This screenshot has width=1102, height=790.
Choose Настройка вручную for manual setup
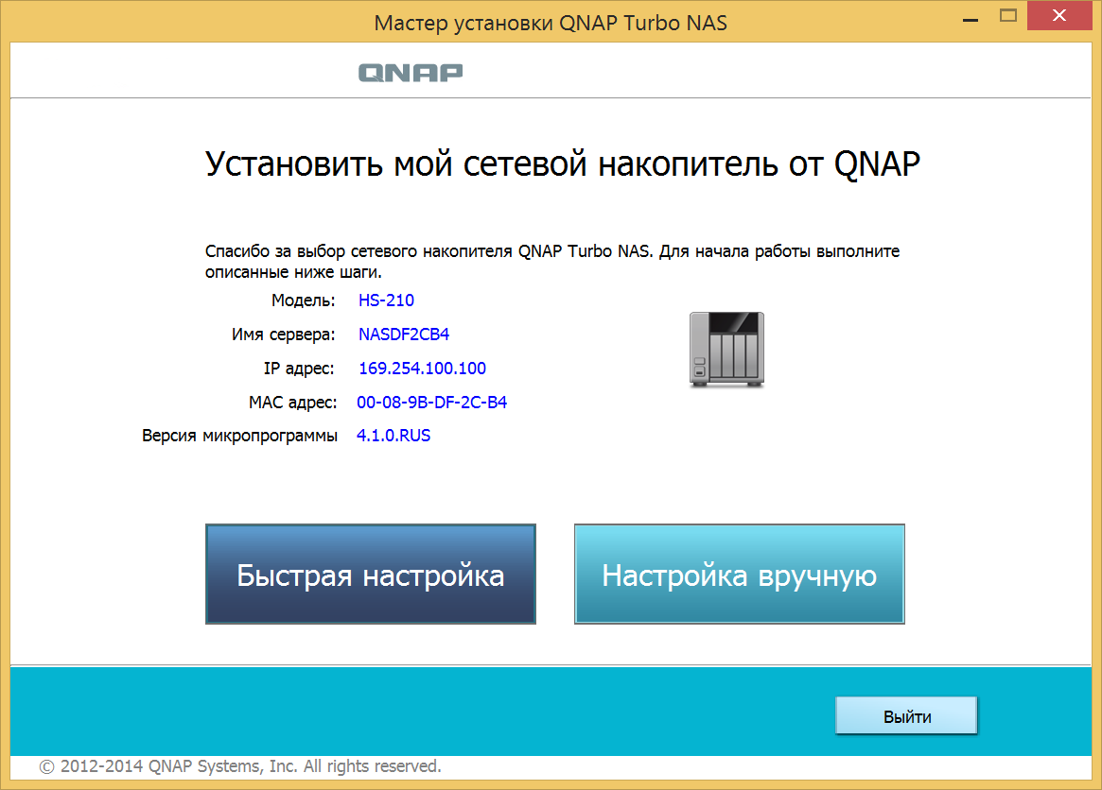pos(739,575)
